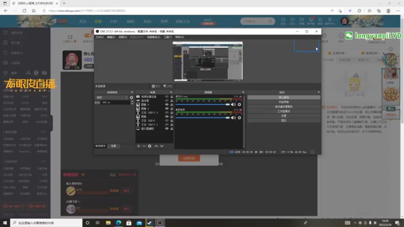Click the 开始录制 button

(x=284, y=102)
